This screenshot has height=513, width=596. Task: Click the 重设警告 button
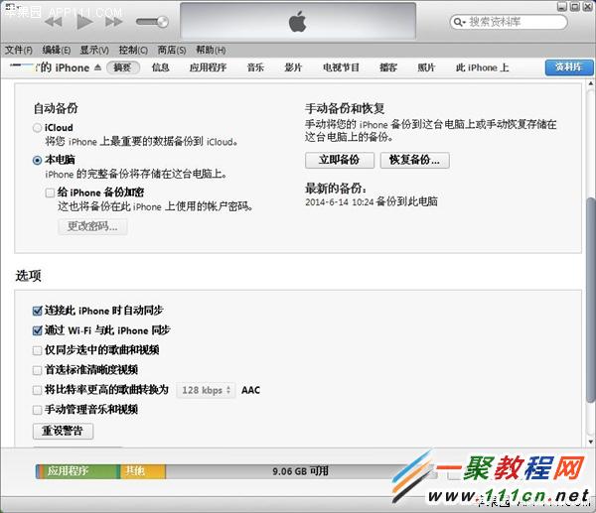[x=63, y=431]
